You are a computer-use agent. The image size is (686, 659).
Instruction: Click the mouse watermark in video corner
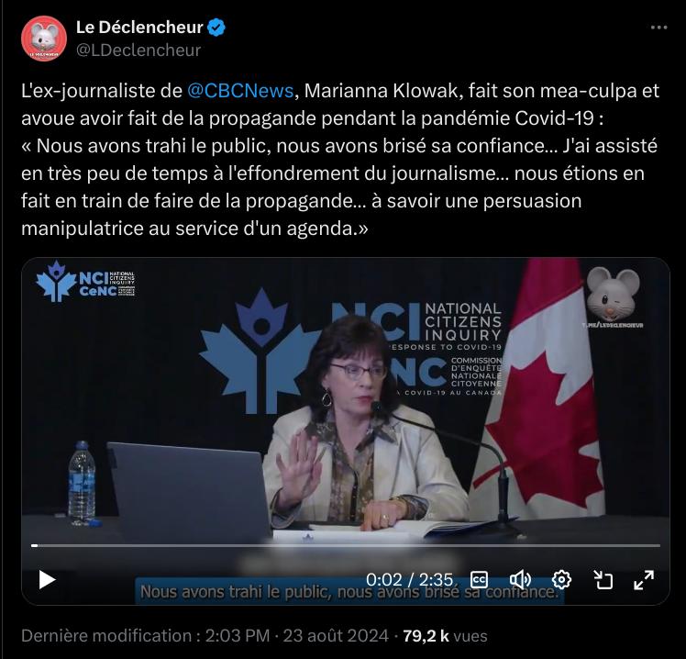tap(613, 296)
